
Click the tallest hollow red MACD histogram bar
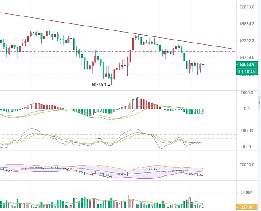point(138,103)
